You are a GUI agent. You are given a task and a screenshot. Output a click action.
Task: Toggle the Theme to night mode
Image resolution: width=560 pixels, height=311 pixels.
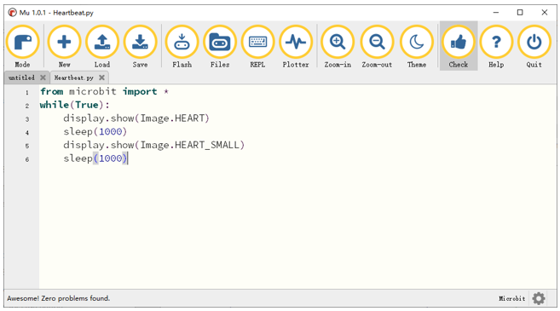[417, 46]
